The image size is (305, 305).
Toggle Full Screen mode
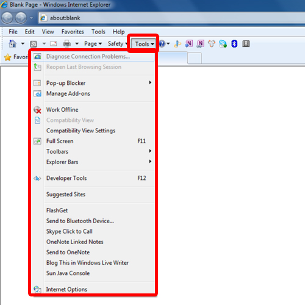click(x=93, y=141)
